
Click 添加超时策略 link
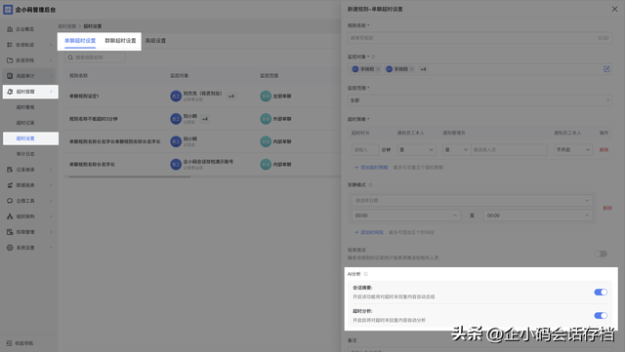(371, 168)
